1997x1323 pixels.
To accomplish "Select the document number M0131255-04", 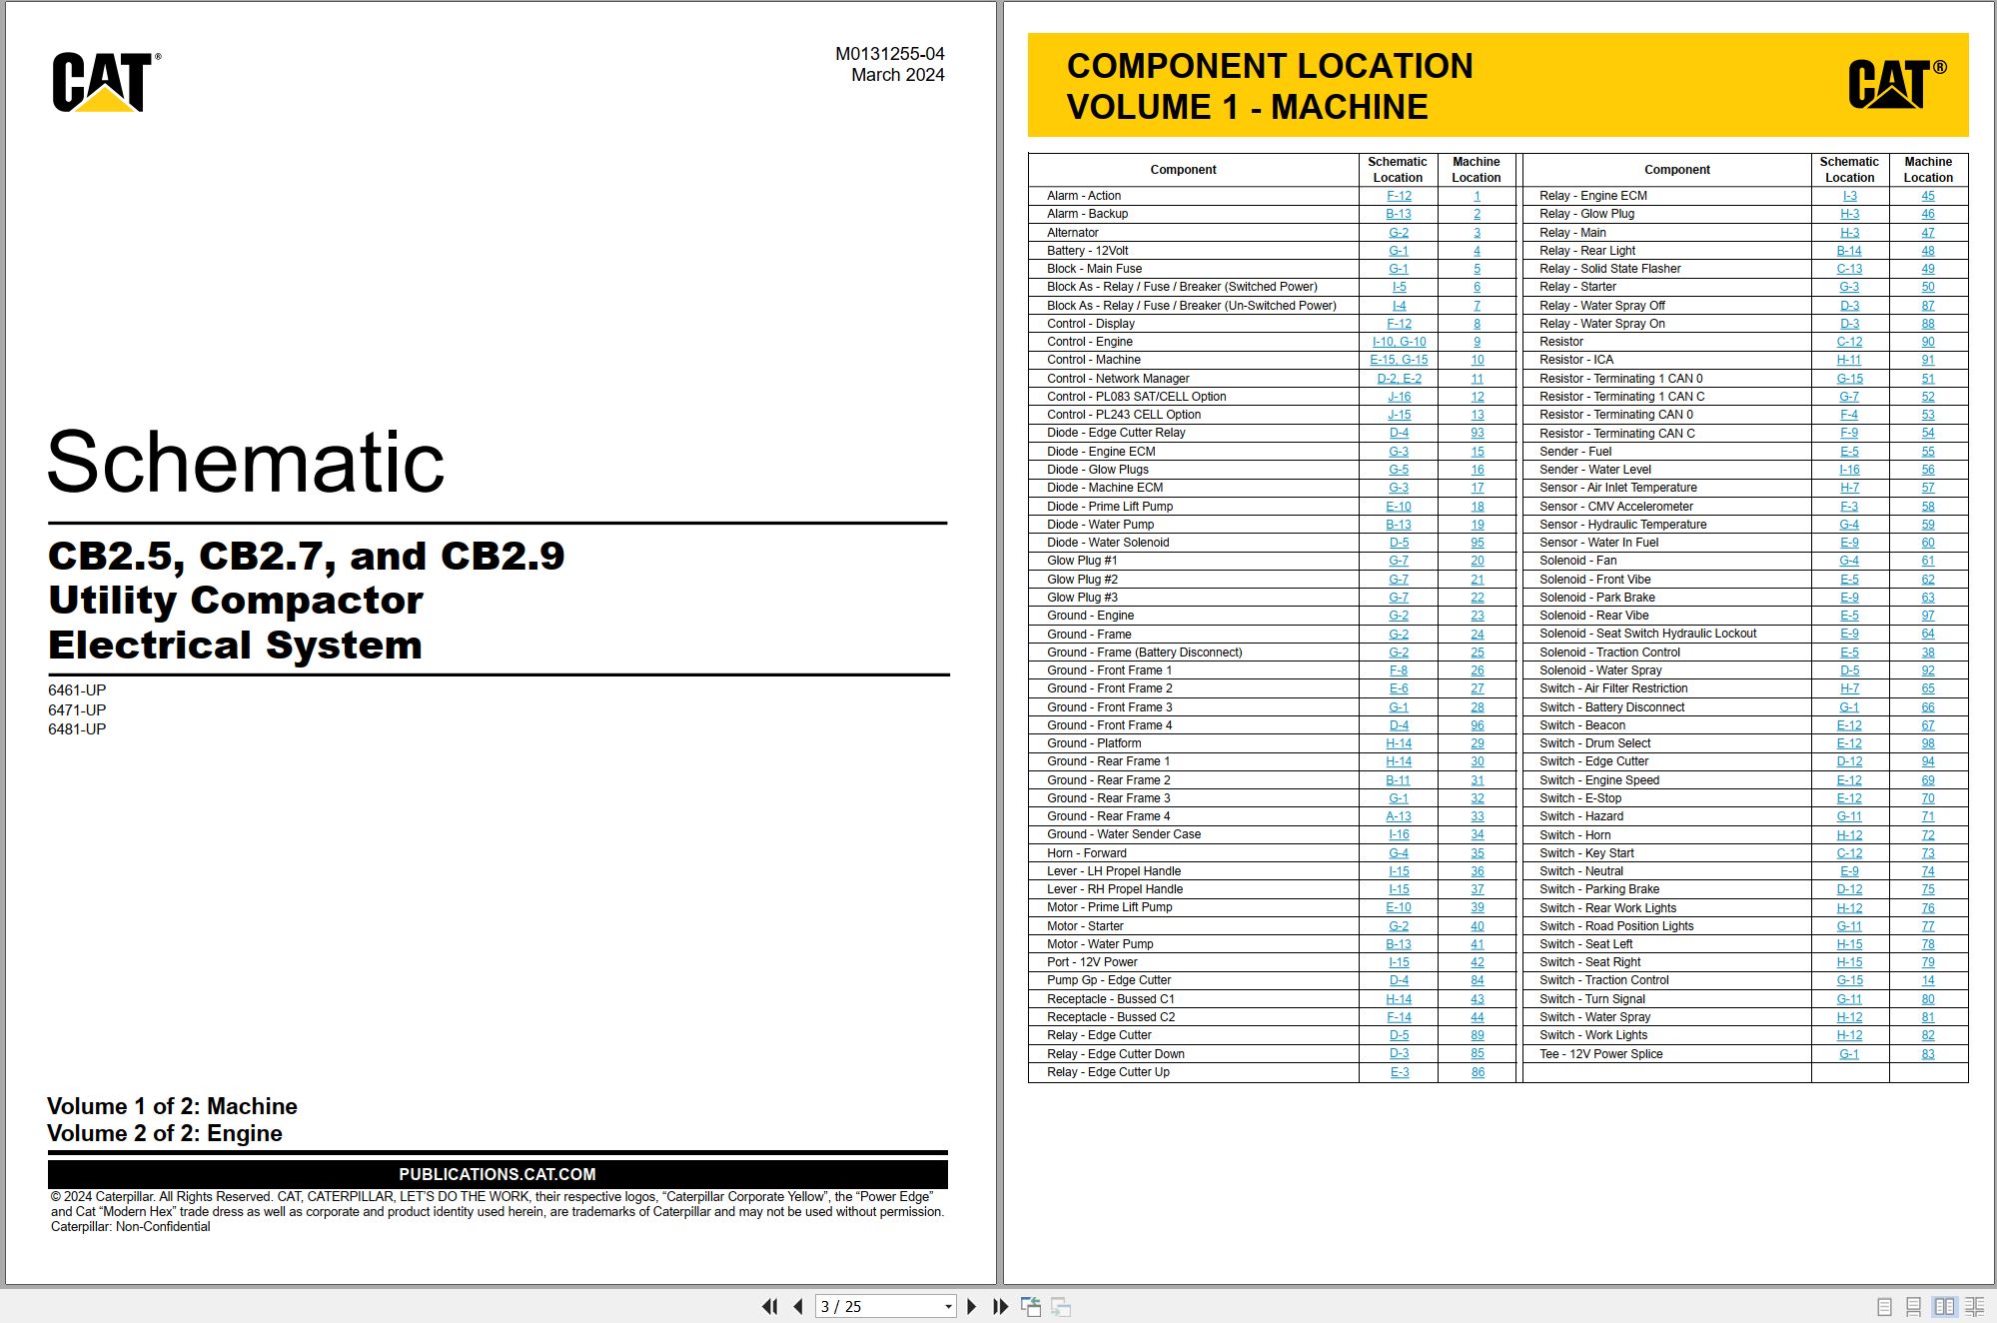I will pyautogui.click(x=889, y=54).
